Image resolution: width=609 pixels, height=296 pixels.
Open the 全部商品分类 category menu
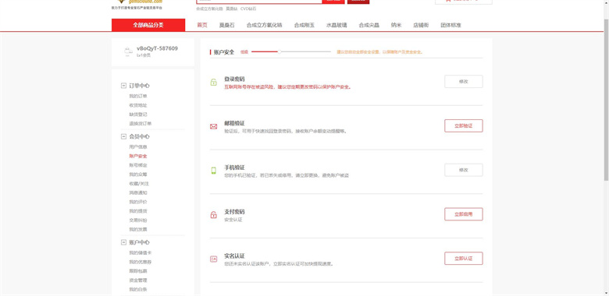(x=148, y=25)
